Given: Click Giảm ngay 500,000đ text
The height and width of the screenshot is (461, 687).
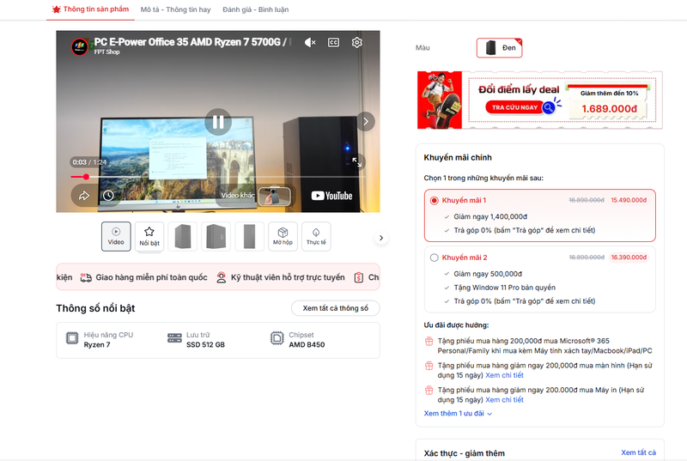Looking at the screenshot, I should [x=488, y=274].
